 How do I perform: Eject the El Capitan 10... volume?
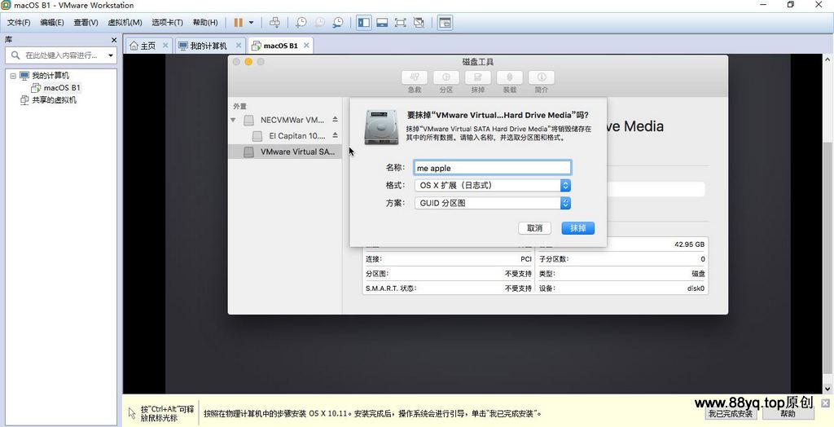pos(335,135)
